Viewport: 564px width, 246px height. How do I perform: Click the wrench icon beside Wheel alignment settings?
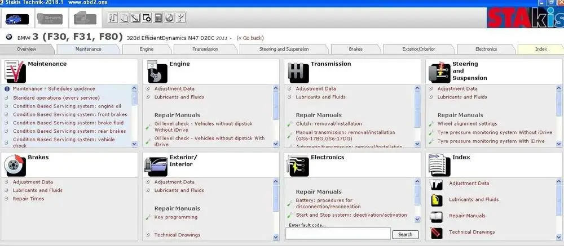(431, 124)
